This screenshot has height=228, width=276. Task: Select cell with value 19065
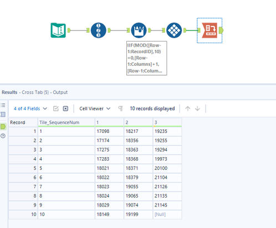click(139, 196)
